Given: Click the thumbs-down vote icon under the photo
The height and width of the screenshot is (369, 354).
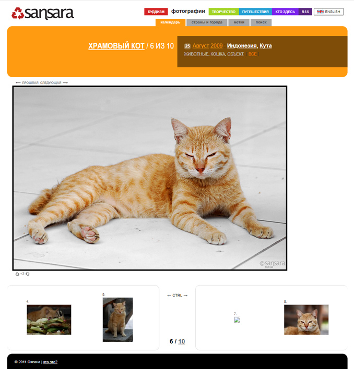Looking at the screenshot, I should coord(28,274).
